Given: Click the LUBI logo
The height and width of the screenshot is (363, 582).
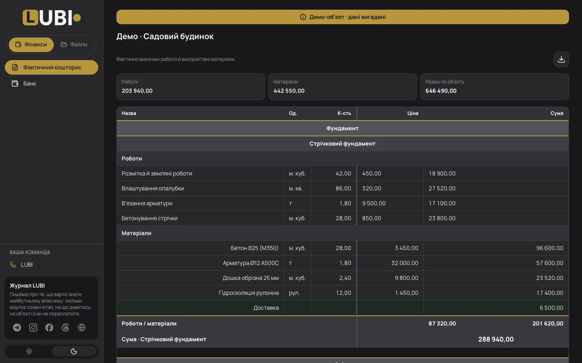Looking at the screenshot, I should coord(52,18).
